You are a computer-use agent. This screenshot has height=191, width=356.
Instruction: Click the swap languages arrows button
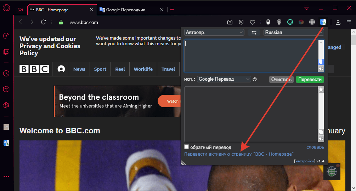[254, 33]
